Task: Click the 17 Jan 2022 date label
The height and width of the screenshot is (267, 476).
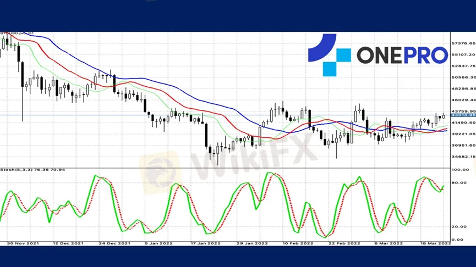Action: (205, 243)
